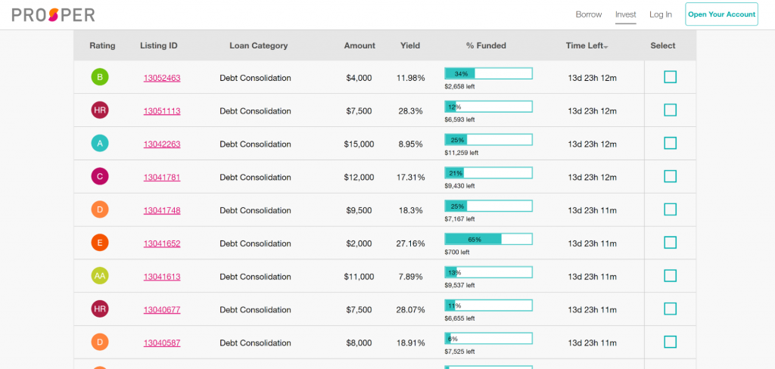Image resolution: width=775 pixels, height=369 pixels.
Task: Open listing ID 13042263 link
Action: click(162, 144)
